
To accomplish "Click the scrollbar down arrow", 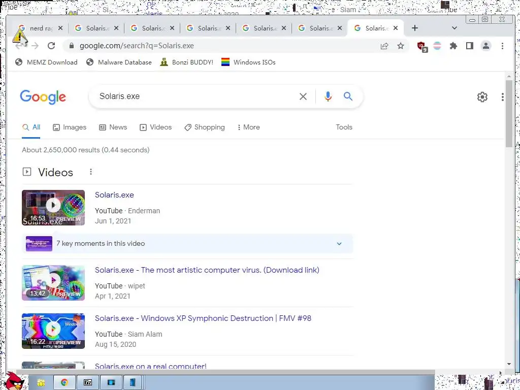I will click(509, 364).
